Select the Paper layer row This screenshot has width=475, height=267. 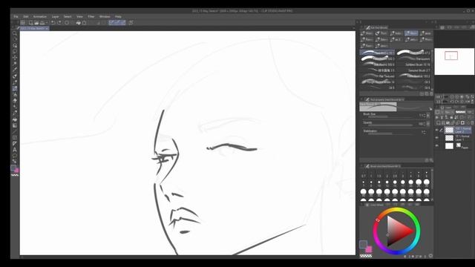[457, 145]
